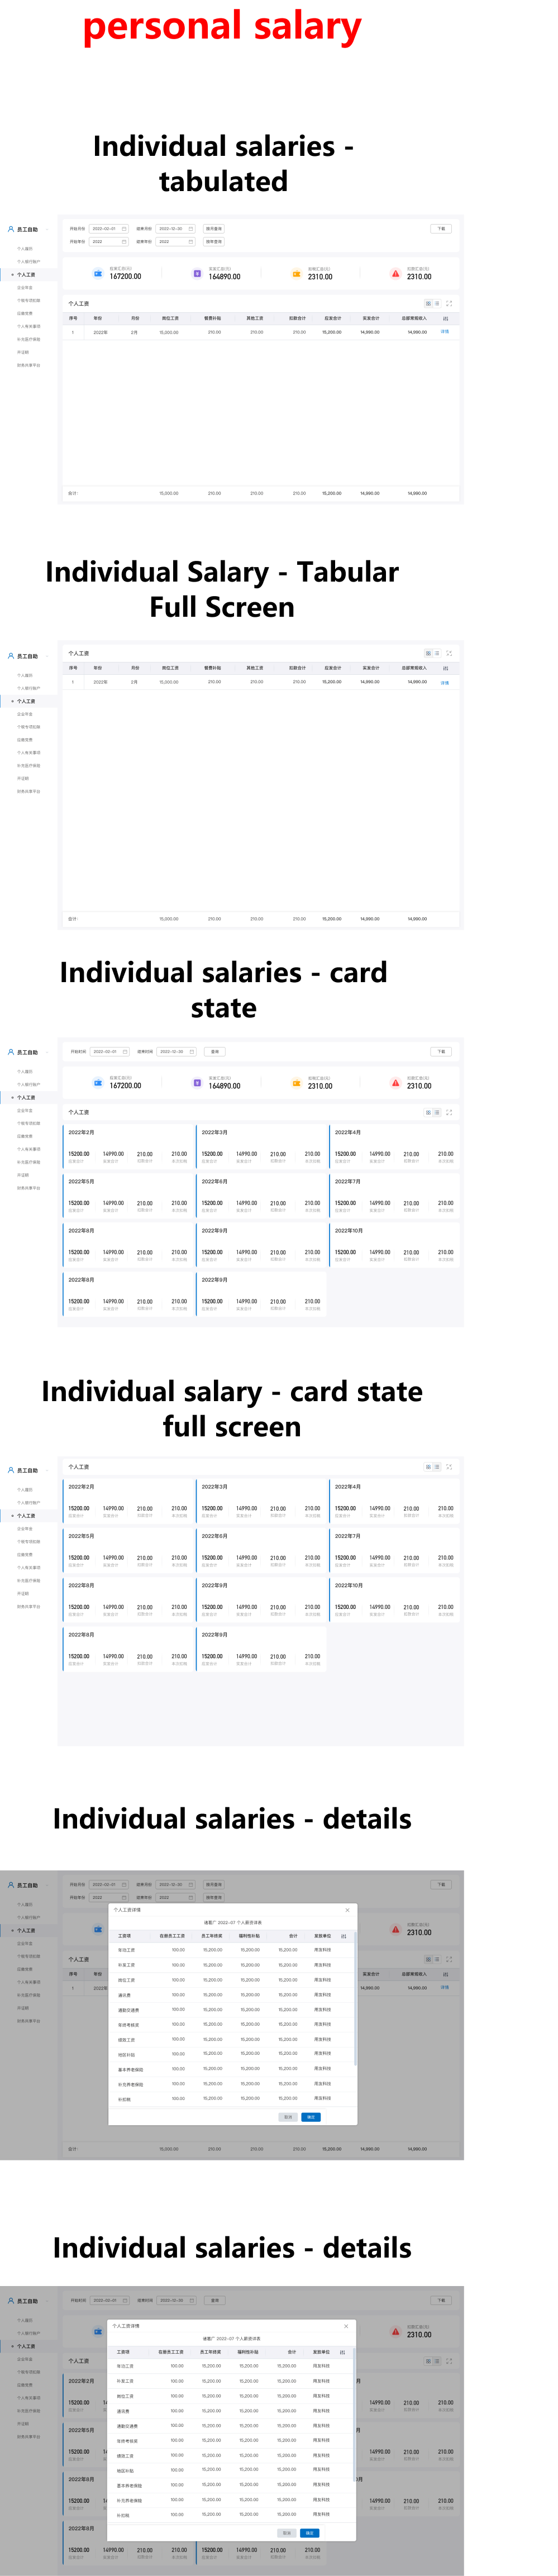This screenshot has height=2576, width=558.
Task: Open column settings icon in table-view details dialog
Action: 344,1936
